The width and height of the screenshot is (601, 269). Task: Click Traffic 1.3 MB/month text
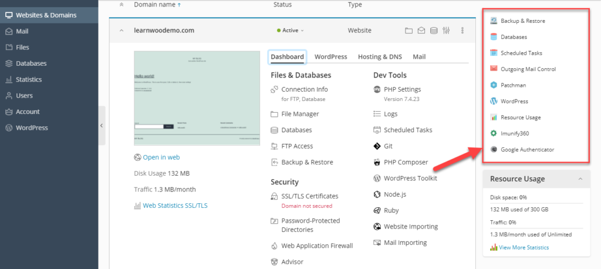point(165,190)
